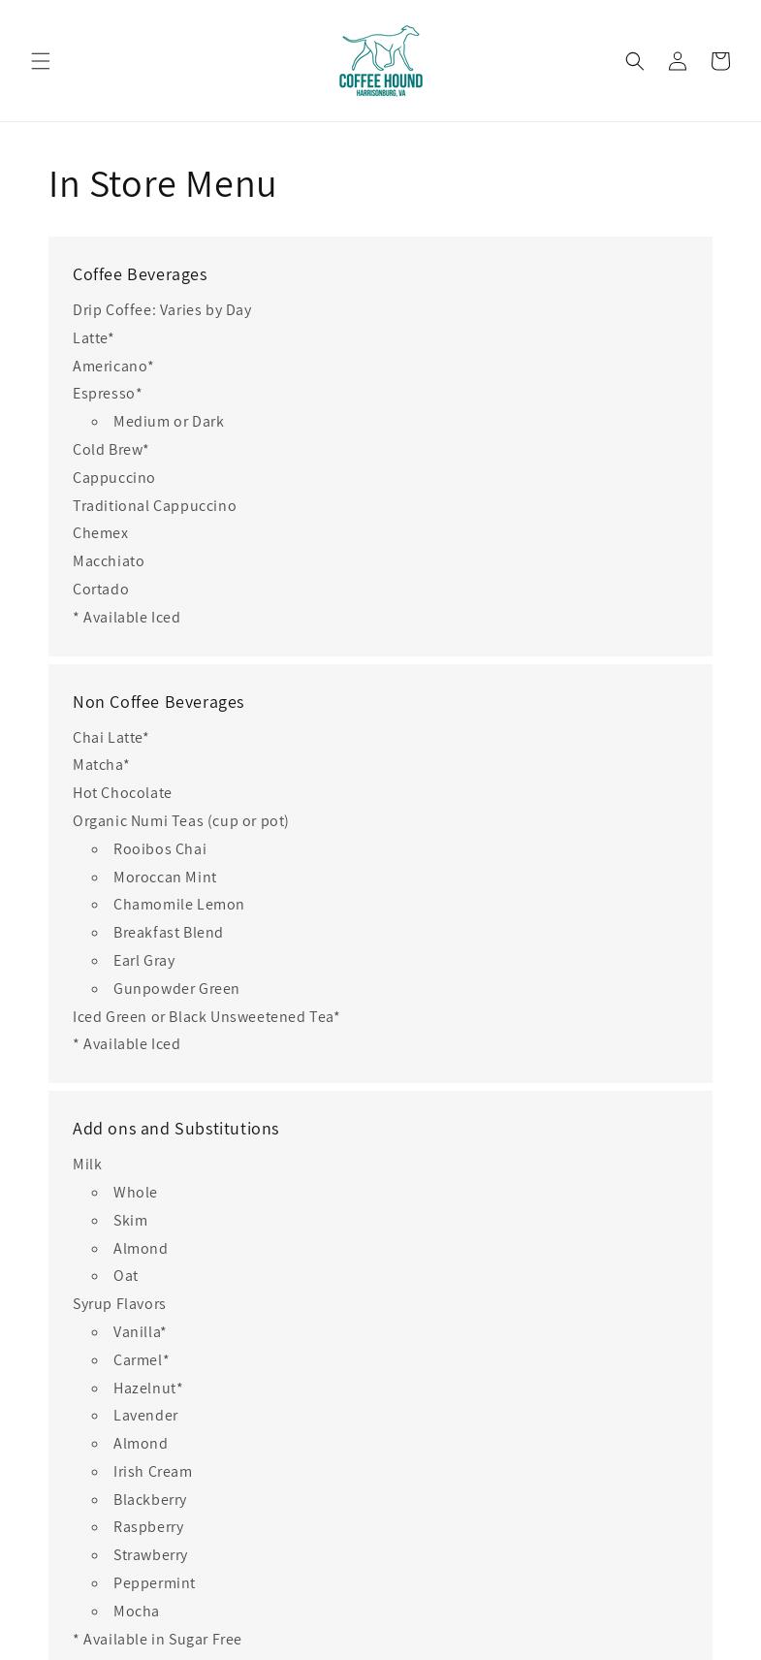Click Iced Green or Black Unsweetened Tea

coord(206,1017)
